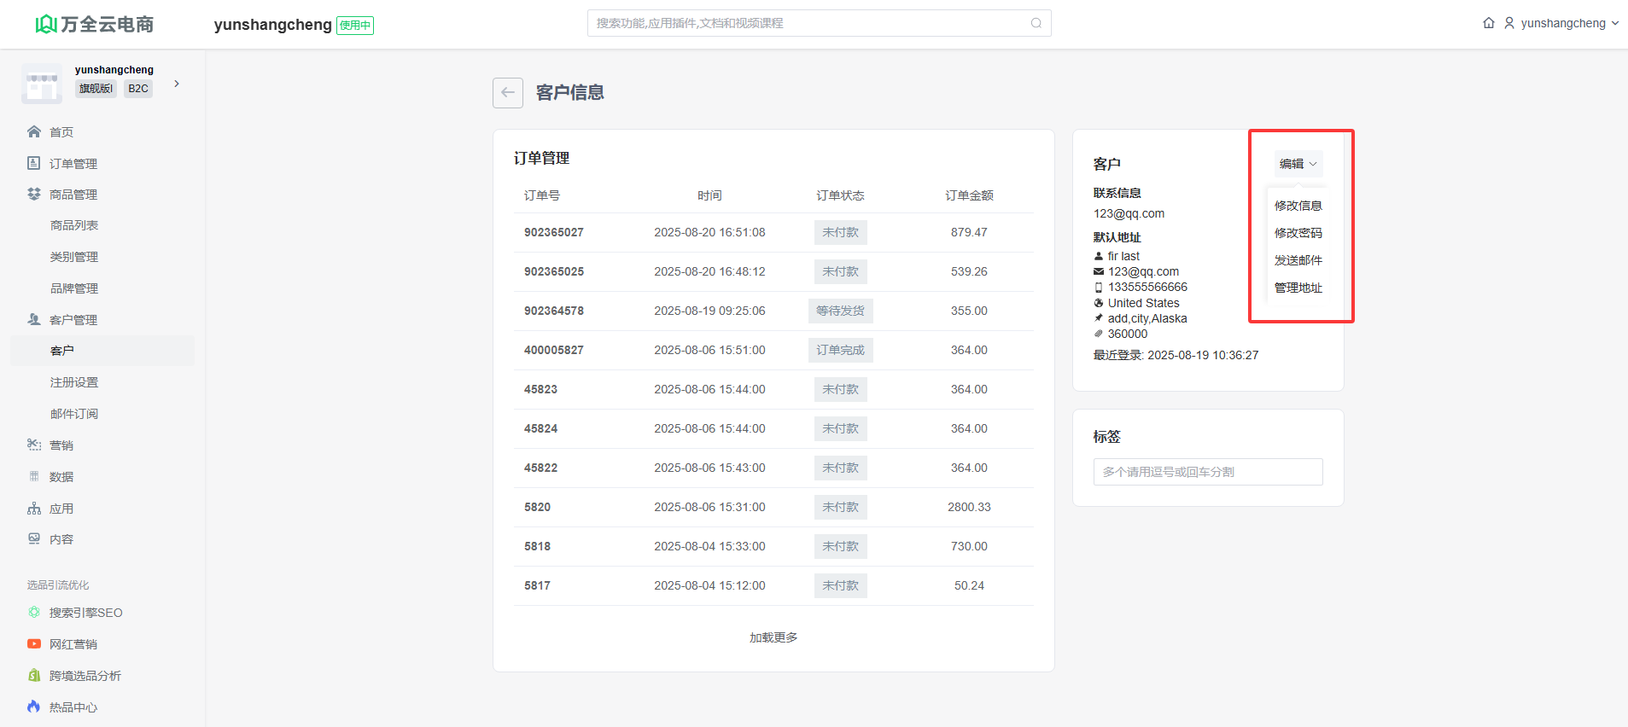Image resolution: width=1628 pixels, height=727 pixels.
Task: Expand store switcher chevron arrow
Action: pyautogui.click(x=177, y=84)
